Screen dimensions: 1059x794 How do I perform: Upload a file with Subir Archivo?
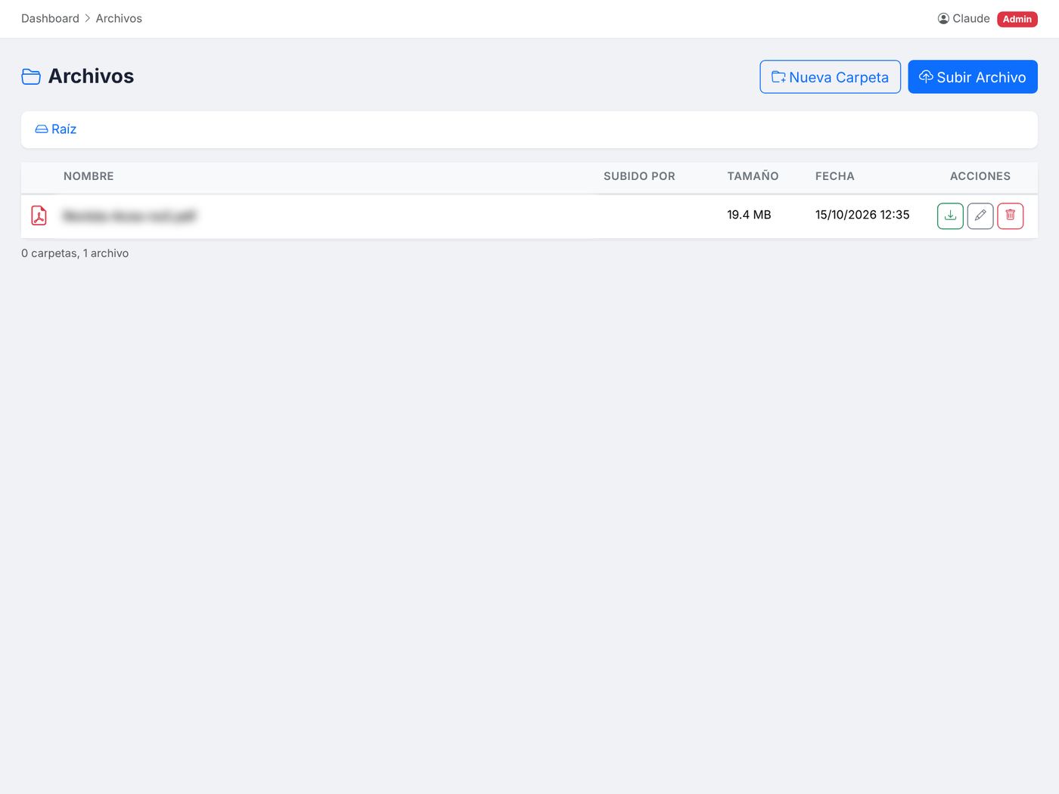tap(973, 77)
